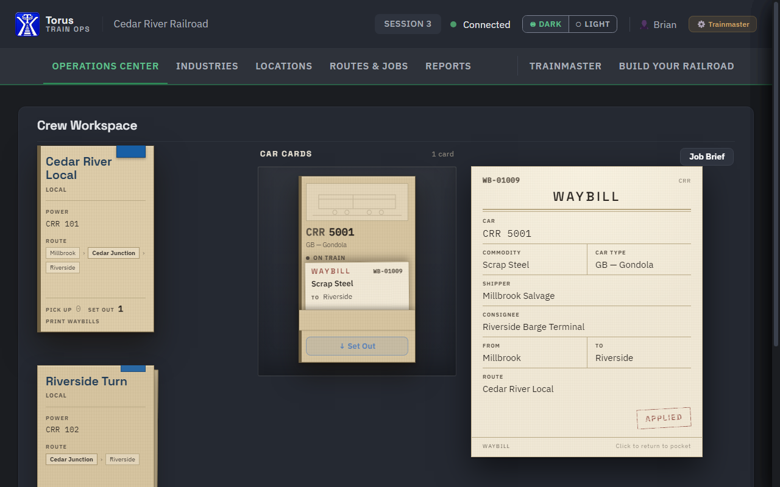Open the Job Brief
780x487 pixels.
[707, 156]
